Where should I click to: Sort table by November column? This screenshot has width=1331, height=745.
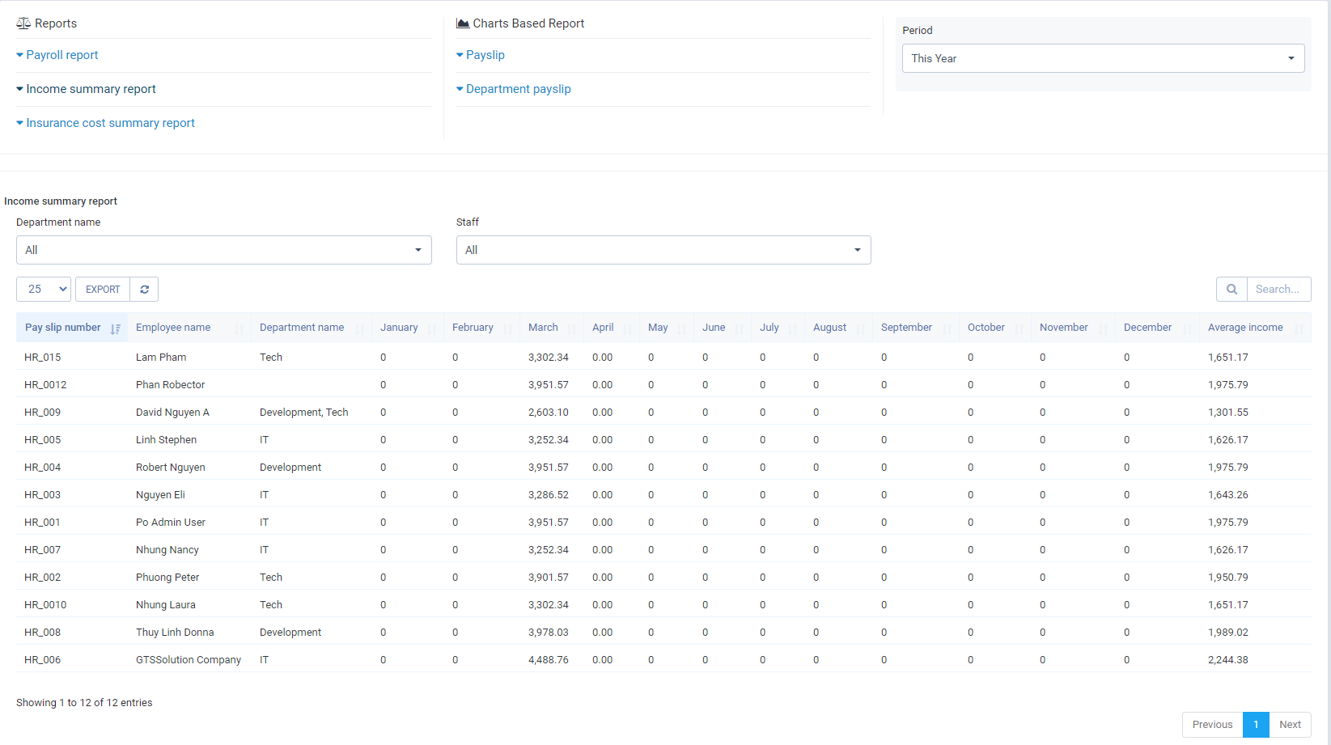1074,328
